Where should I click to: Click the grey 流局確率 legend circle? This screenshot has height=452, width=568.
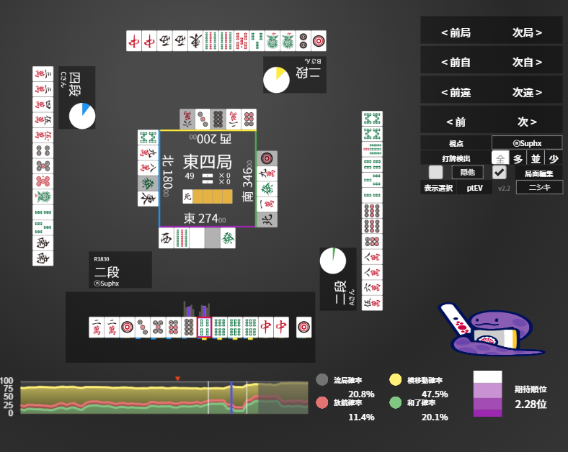click(x=321, y=380)
